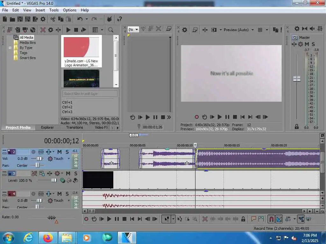Click the What's This help icon
Screen dimensions: 326x244
coord(119,19)
